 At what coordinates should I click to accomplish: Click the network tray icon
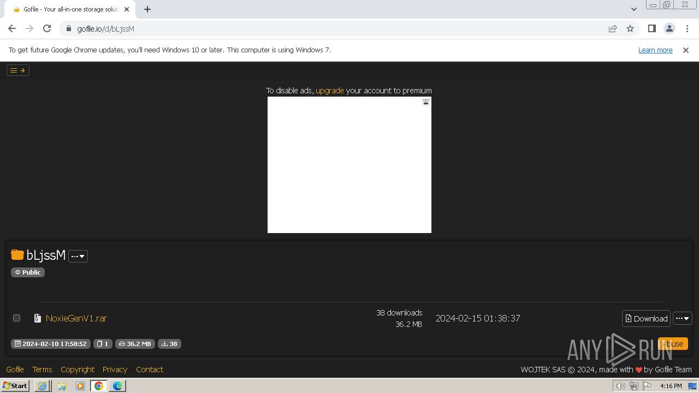pyautogui.click(x=634, y=386)
